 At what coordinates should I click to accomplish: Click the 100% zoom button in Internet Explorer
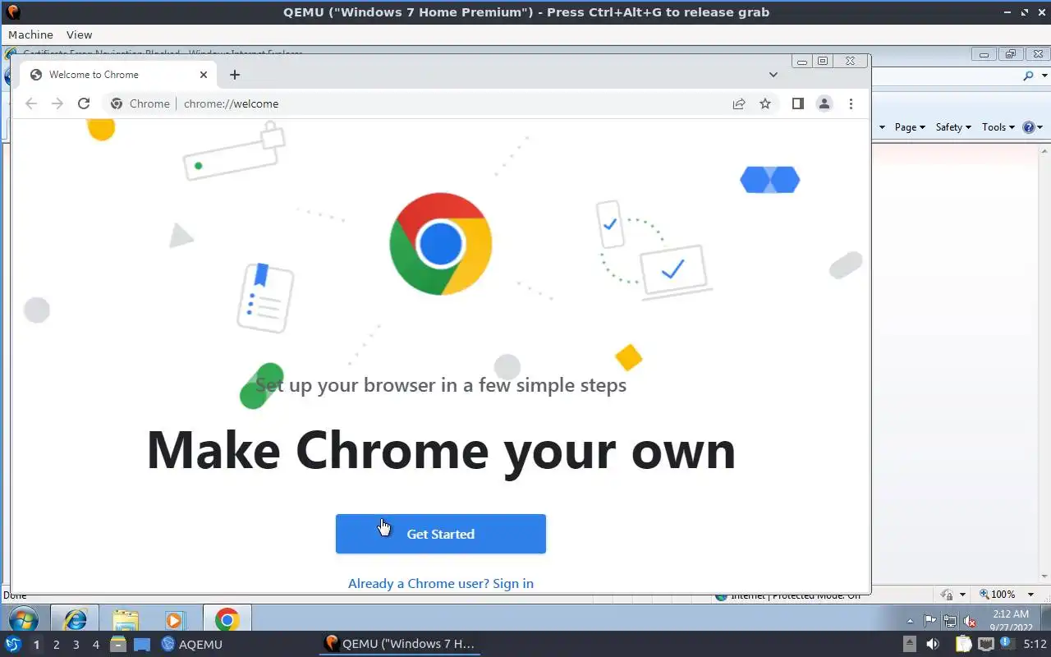997,594
